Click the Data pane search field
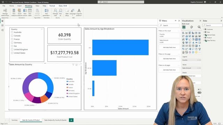 213,25
